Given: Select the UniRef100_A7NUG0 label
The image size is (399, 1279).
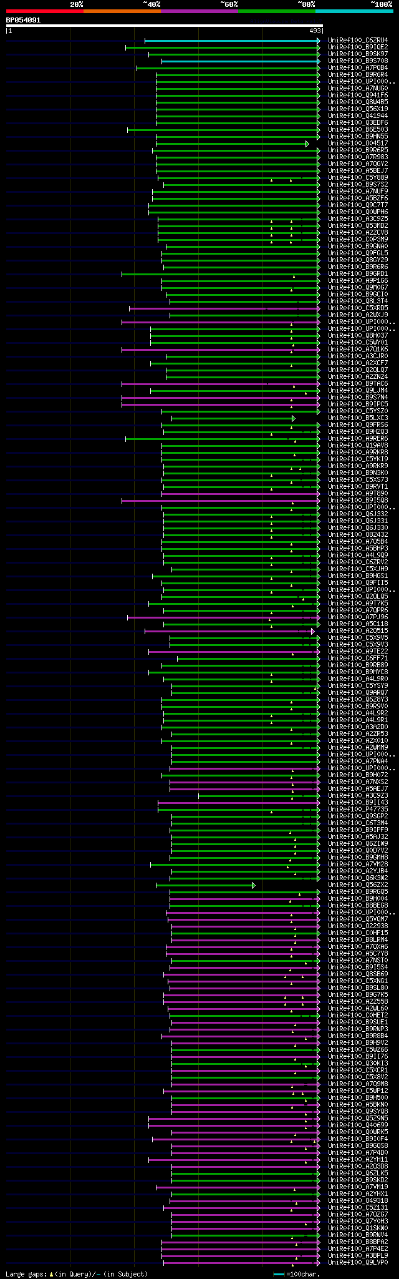Looking at the screenshot, I should (358, 89).
